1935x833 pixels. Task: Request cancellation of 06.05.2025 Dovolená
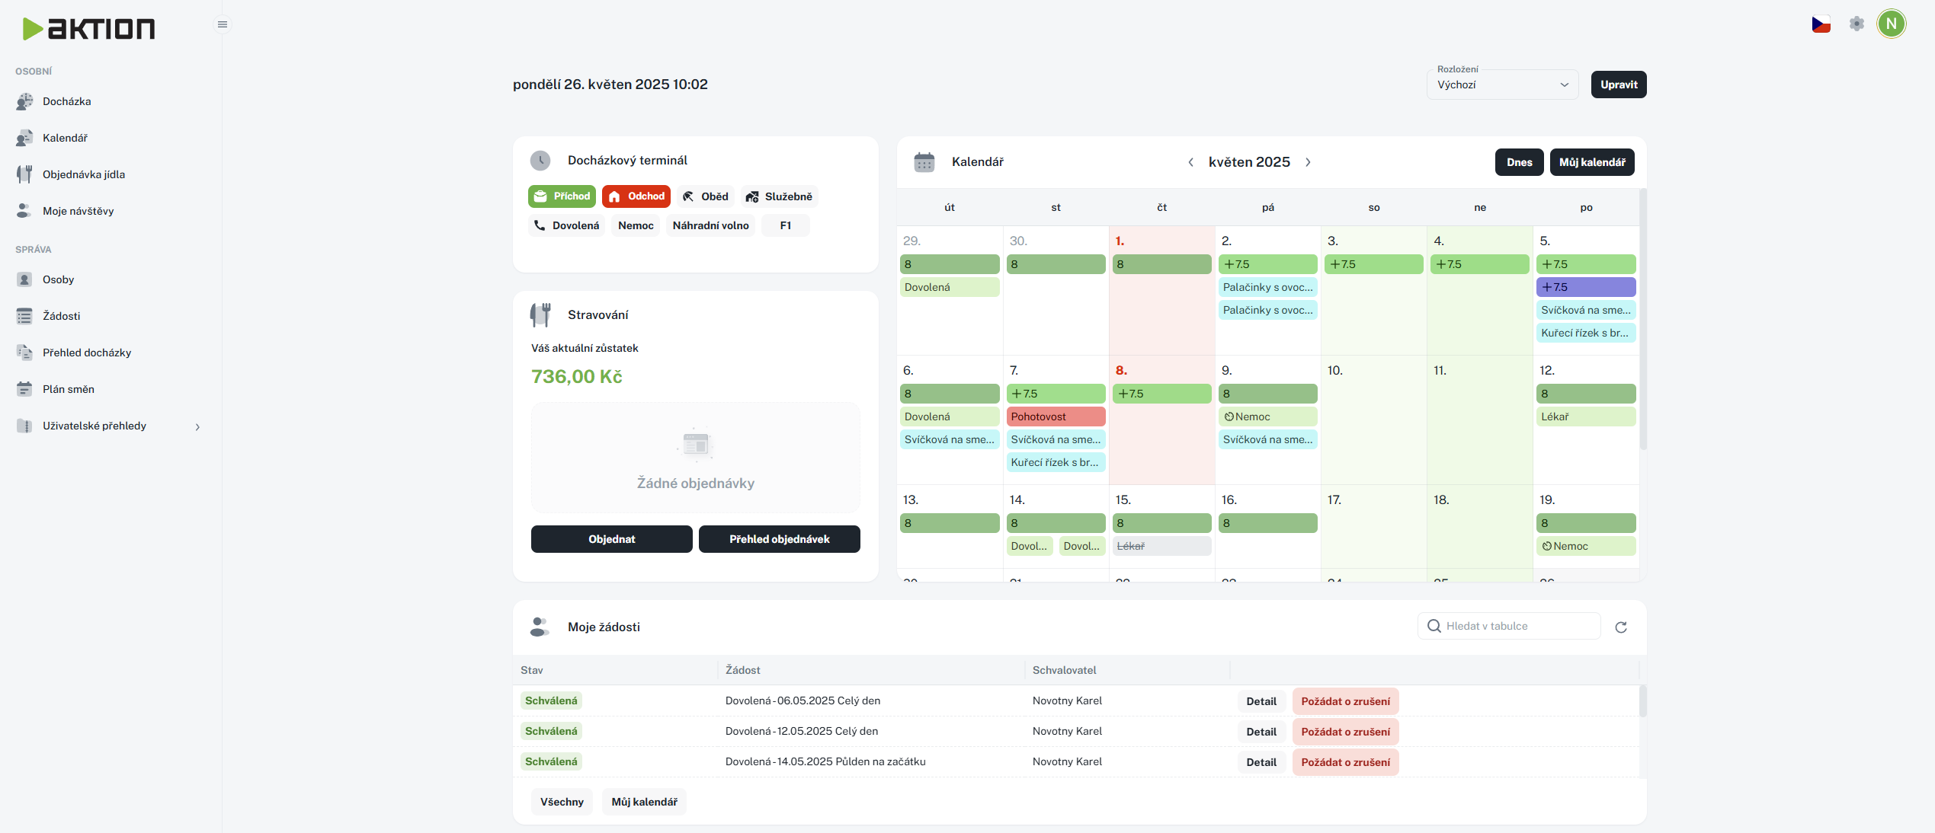point(1344,701)
